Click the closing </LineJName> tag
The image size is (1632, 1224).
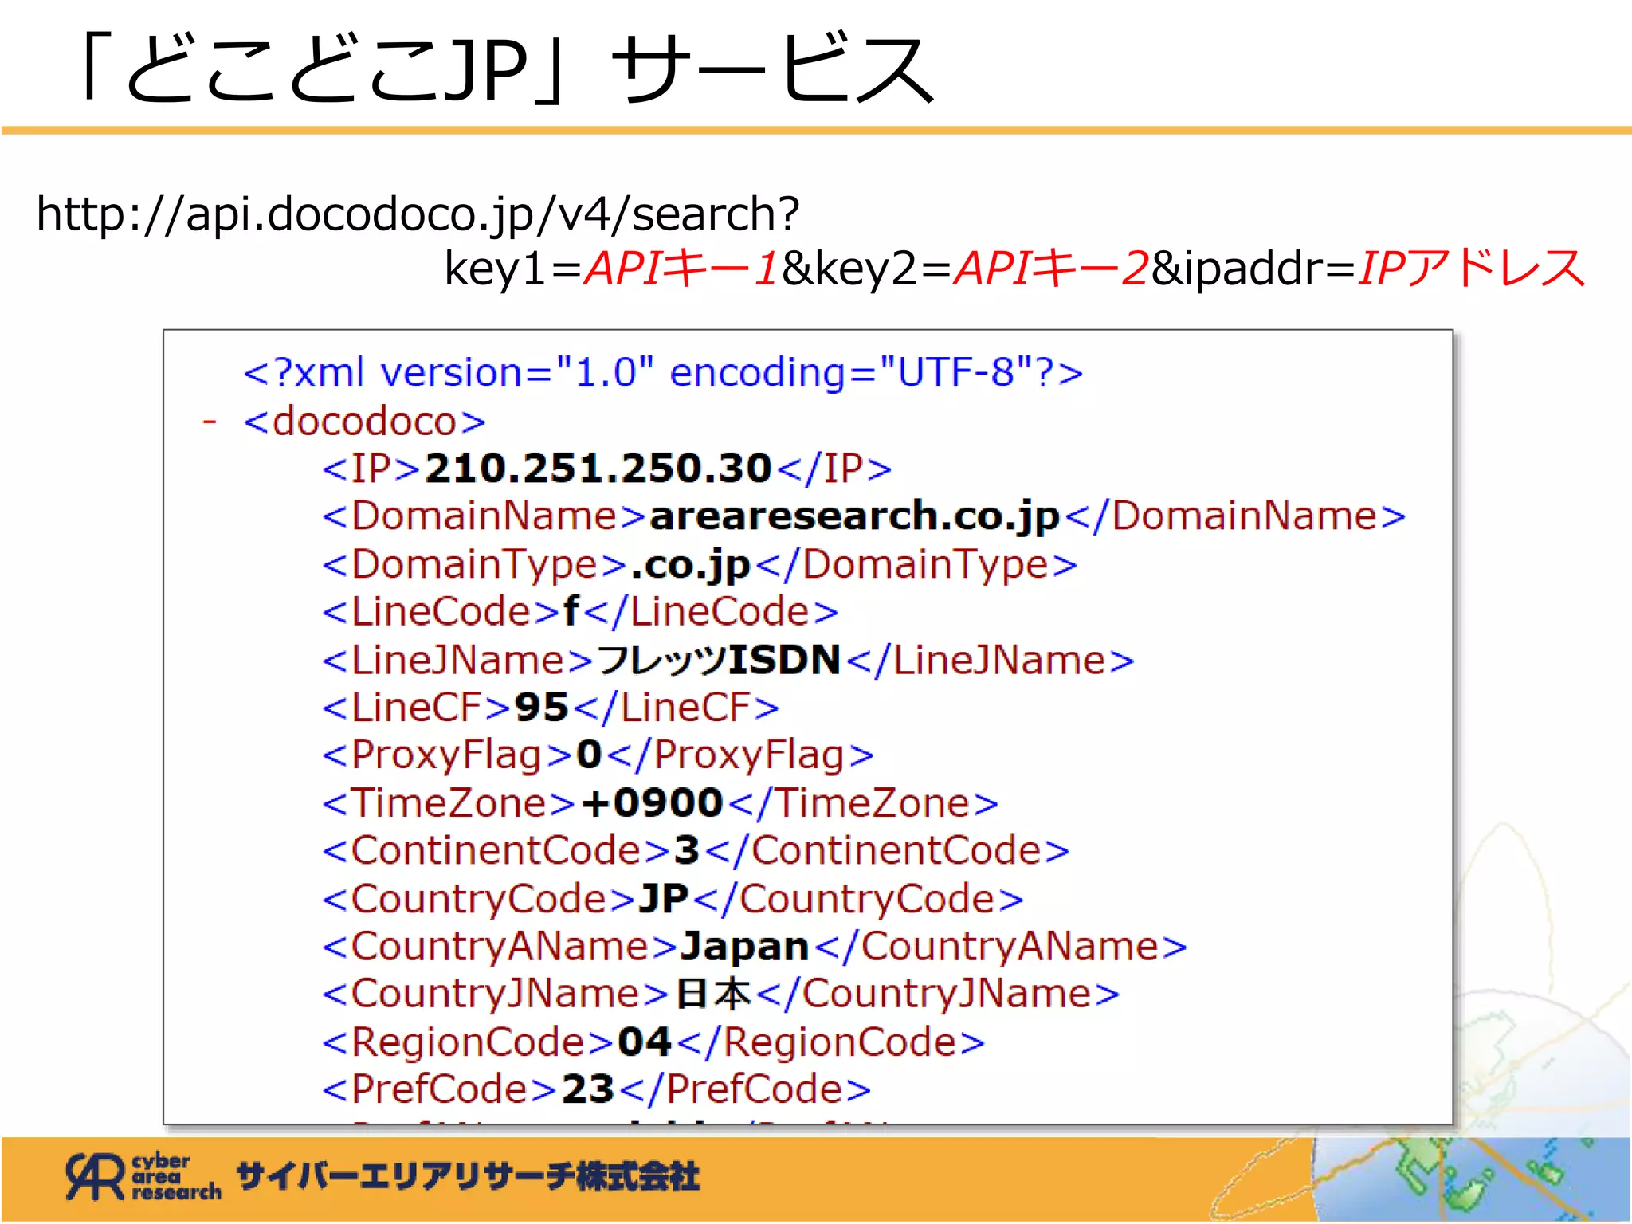991,660
